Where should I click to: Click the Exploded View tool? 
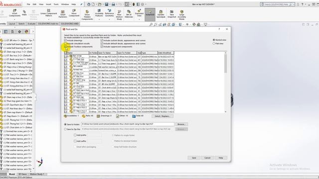pyautogui.click(x=139, y=13)
